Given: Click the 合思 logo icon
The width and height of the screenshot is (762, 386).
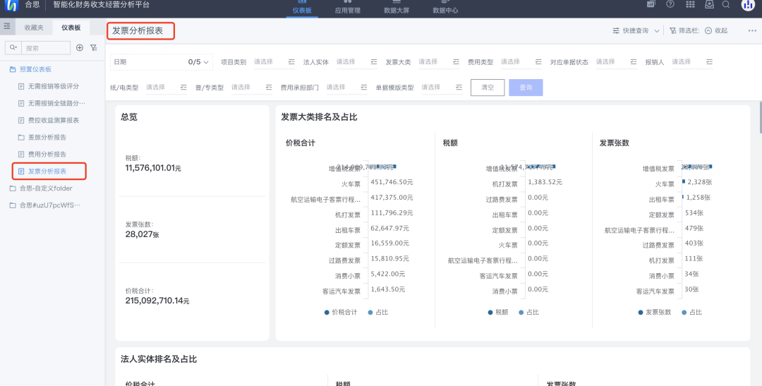Looking at the screenshot, I should pyautogui.click(x=11, y=5).
